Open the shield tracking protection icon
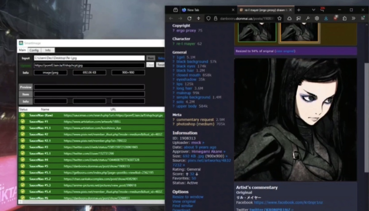The image size is (369, 211). (208, 18)
